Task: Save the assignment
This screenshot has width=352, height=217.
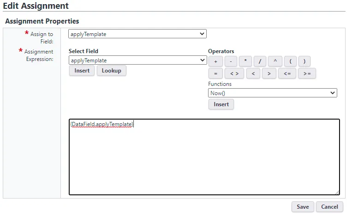Action: [303, 207]
